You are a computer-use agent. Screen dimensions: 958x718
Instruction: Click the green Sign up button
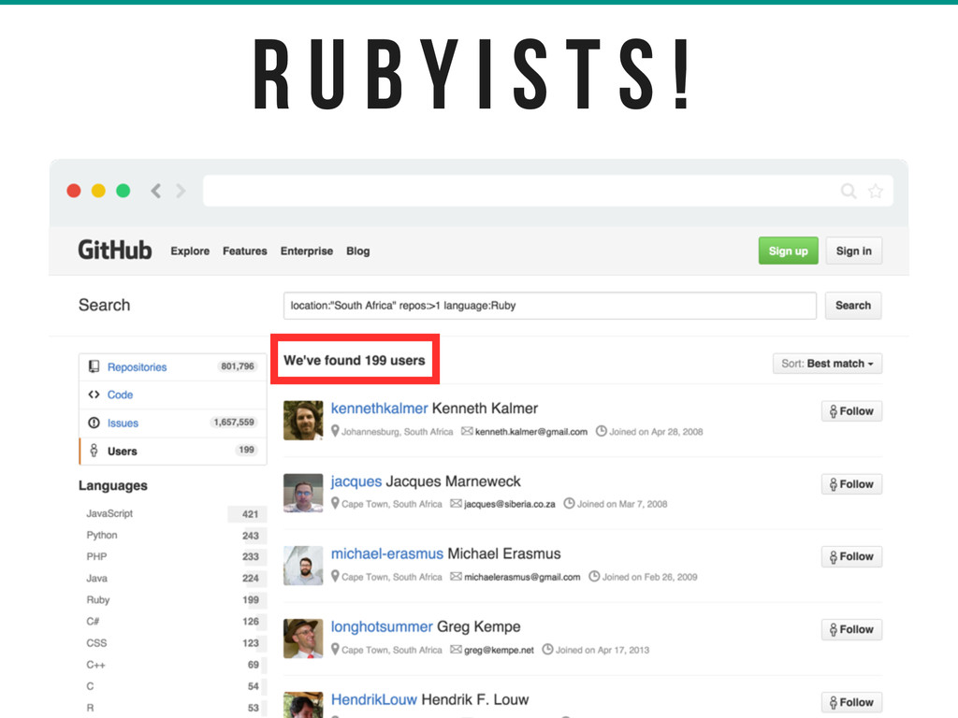pos(788,251)
